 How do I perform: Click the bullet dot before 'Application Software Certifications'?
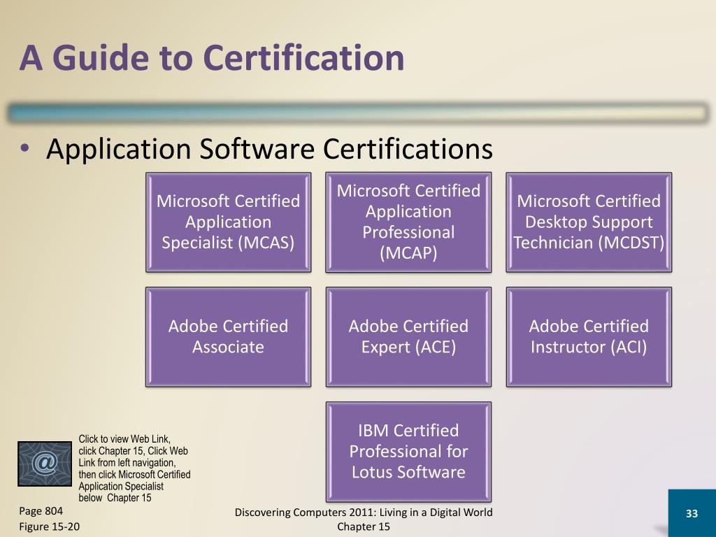point(26,149)
